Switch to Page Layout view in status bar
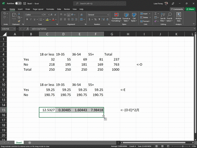197x148 pixels. 163,146
